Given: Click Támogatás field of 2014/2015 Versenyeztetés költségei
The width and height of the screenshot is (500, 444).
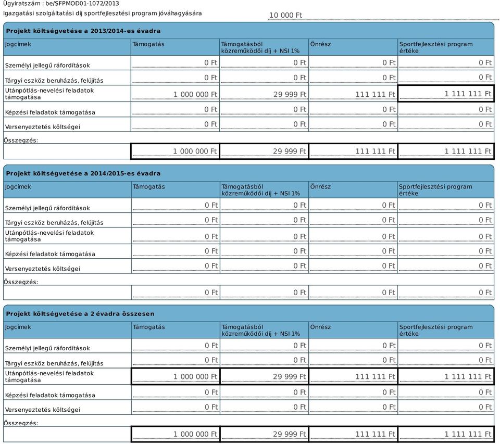Looking at the screenshot, I should coord(176,265).
